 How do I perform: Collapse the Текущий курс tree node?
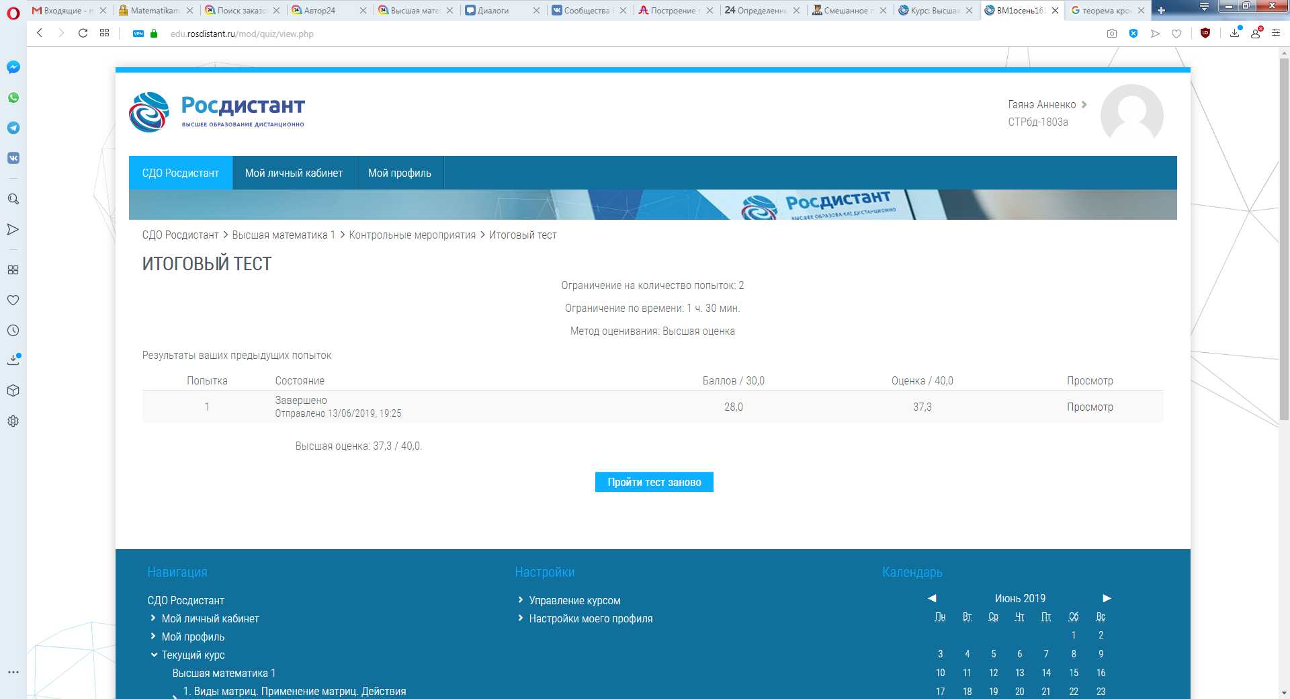pyautogui.click(x=154, y=655)
